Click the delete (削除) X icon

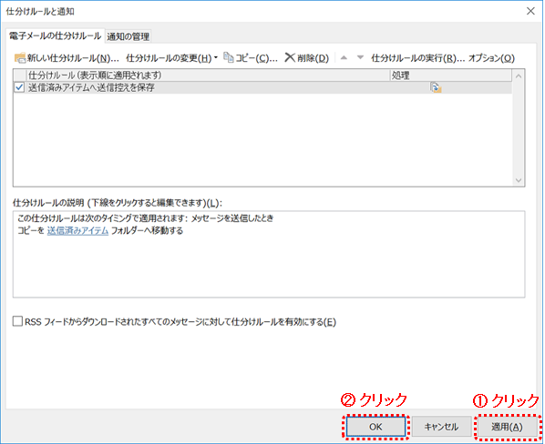pos(290,57)
